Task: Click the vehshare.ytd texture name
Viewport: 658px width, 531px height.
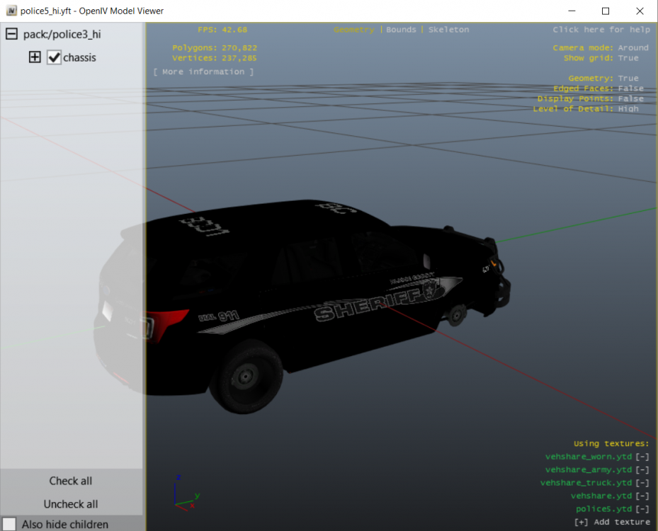Action: (x=601, y=496)
